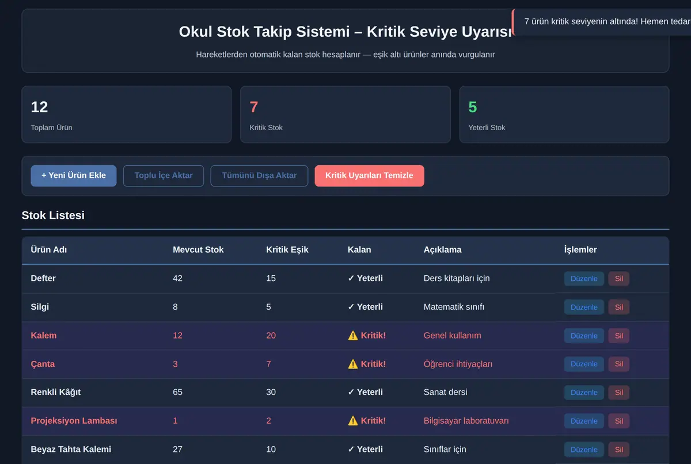Click Düzenle for the Silgi row
This screenshot has height=464, width=691.
(x=584, y=307)
